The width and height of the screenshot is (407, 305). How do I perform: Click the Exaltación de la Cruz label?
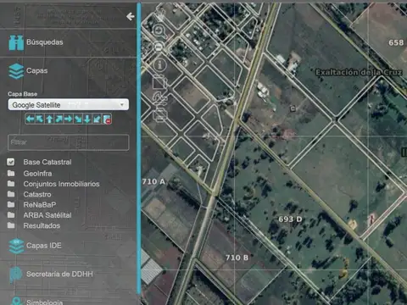(x=359, y=72)
